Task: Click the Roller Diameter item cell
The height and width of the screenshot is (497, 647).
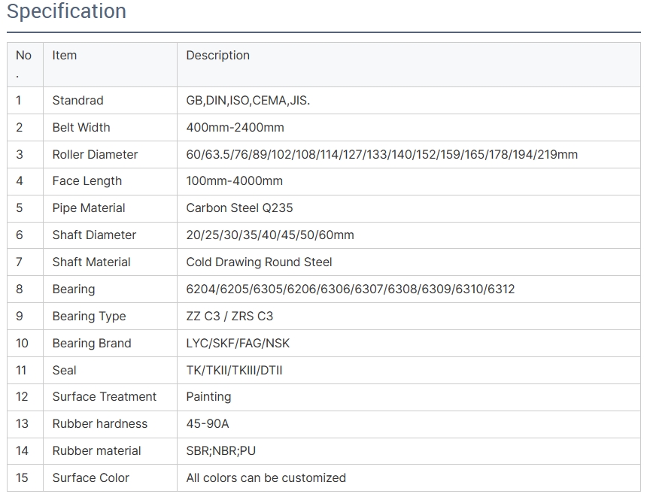Action: click(x=95, y=155)
